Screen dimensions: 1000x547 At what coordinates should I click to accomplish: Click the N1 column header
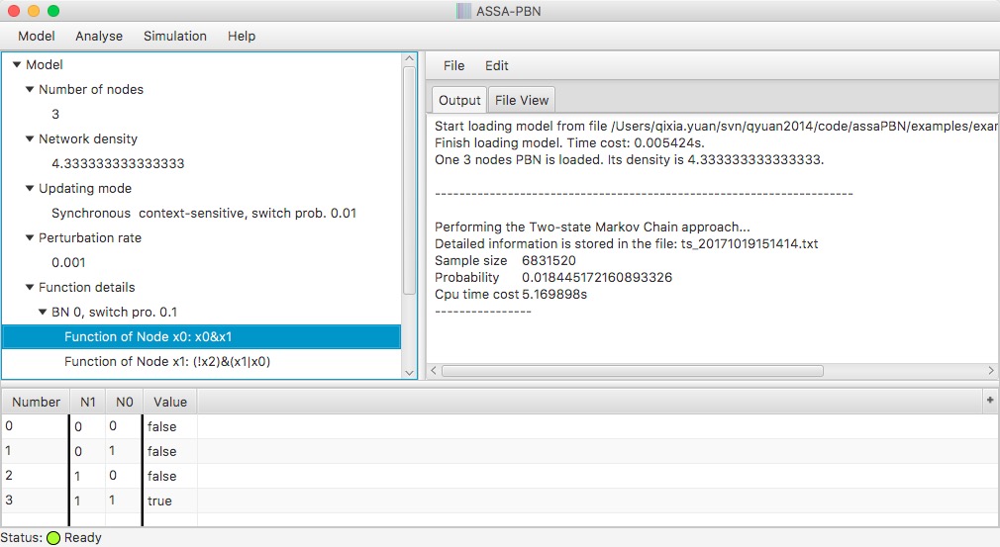86,402
